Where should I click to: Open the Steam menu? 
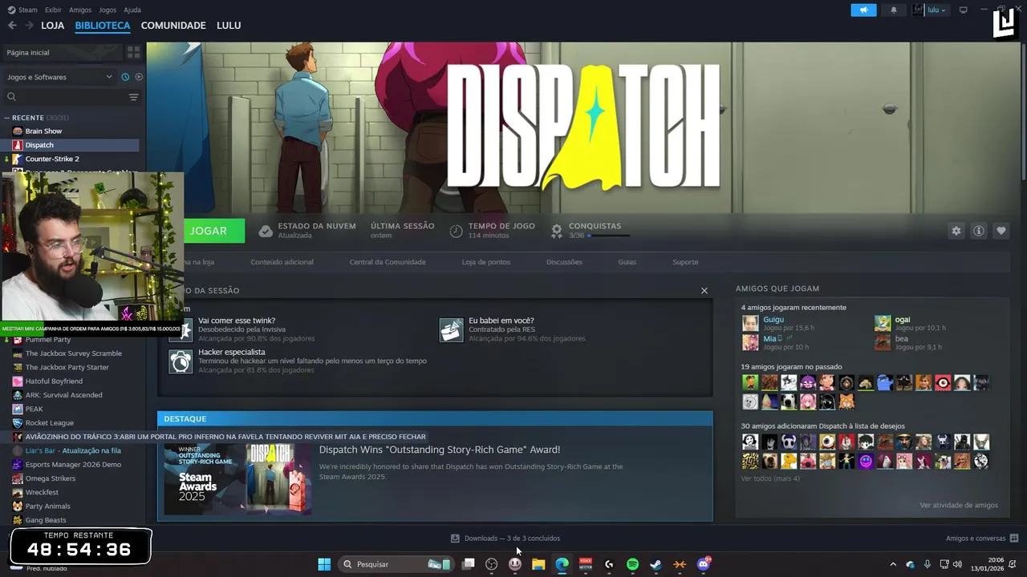click(22, 10)
